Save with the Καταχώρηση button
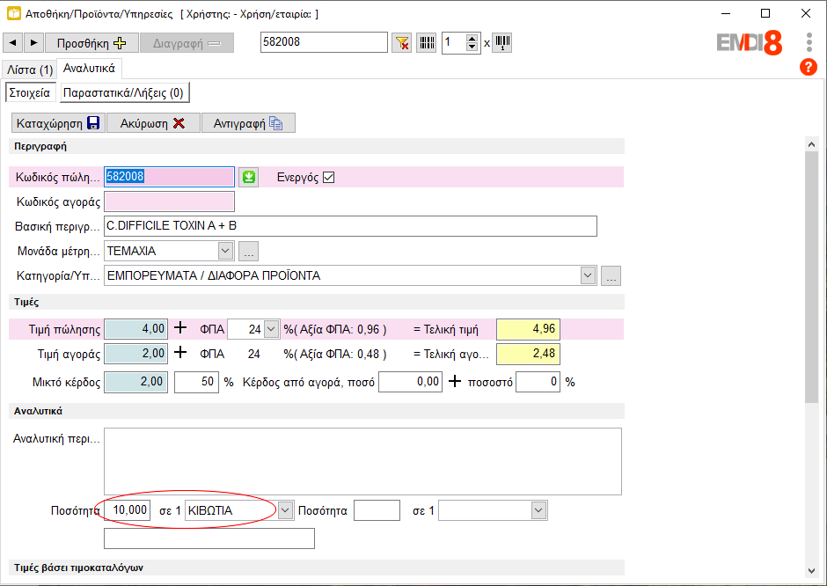The image size is (827, 586). coord(58,123)
